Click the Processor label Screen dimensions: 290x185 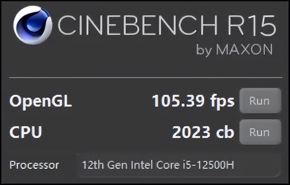click(34, 165)
